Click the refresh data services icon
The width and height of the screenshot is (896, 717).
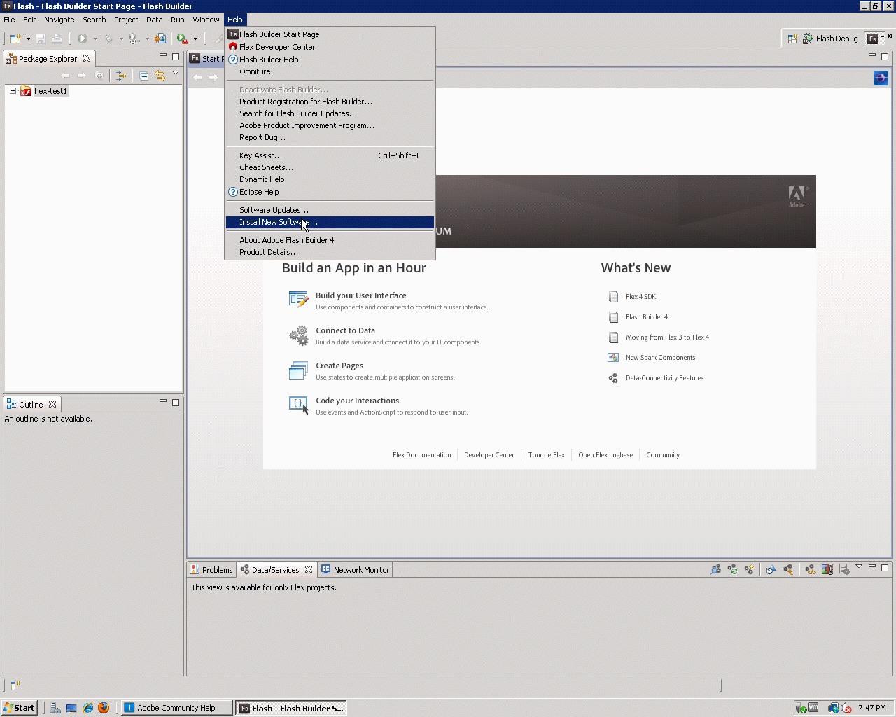[x=732, y=569]
